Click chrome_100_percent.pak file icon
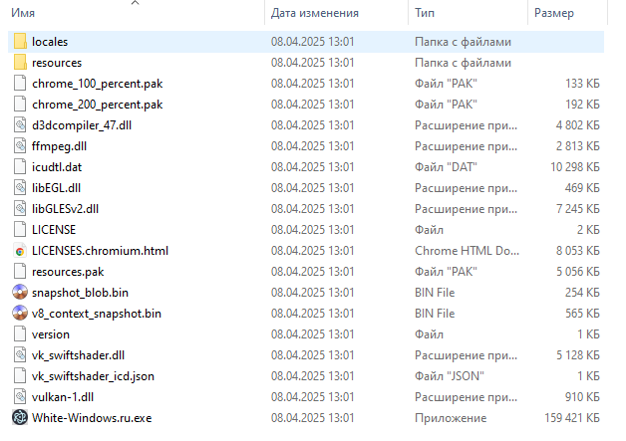 pos(20,84)
